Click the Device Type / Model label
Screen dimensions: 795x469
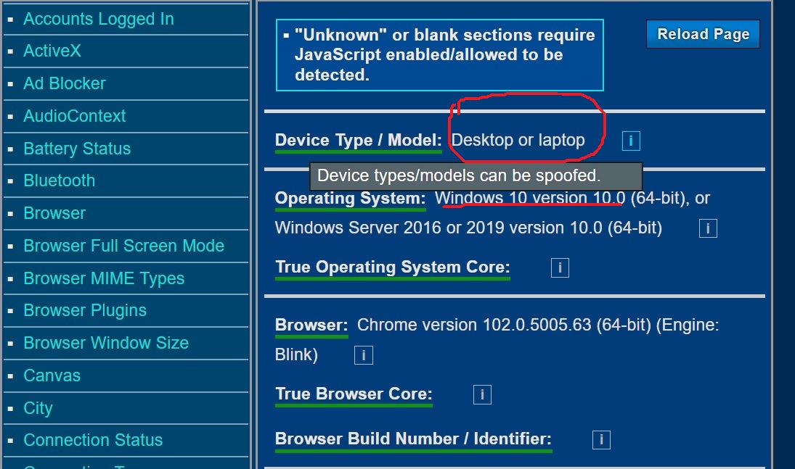pos(358,141)
